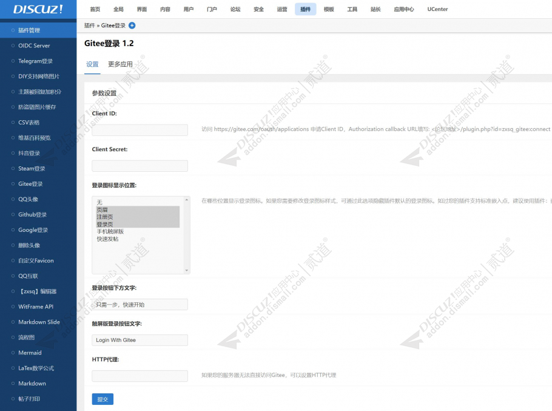
Task: Select 无 in the icon position list
Action: click(x=138, y=202)
